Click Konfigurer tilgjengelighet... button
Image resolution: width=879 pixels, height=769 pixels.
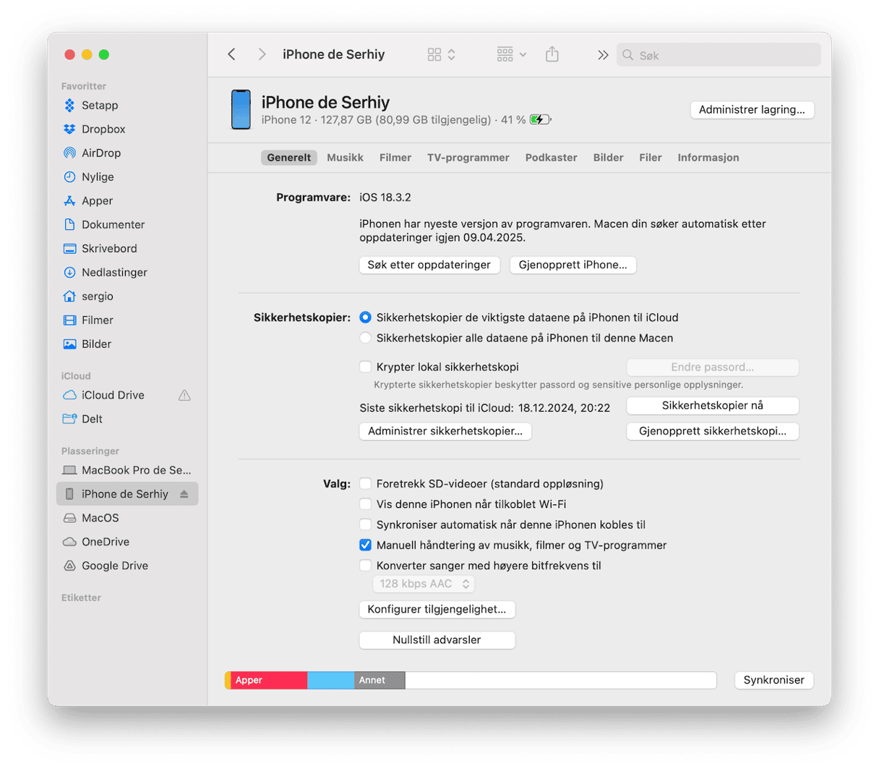(437, 609)
